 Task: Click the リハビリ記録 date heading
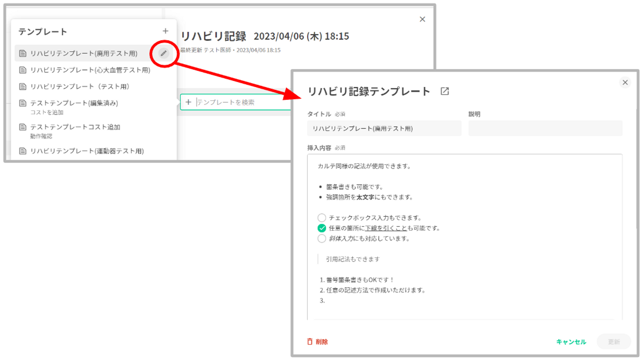click(x=265, y=36)
